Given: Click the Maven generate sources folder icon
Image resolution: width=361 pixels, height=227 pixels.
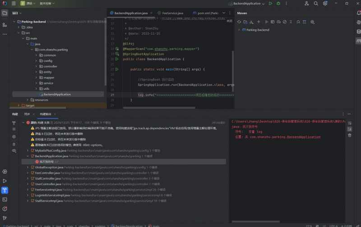Looking at the screenshot, I should [245, 22].
